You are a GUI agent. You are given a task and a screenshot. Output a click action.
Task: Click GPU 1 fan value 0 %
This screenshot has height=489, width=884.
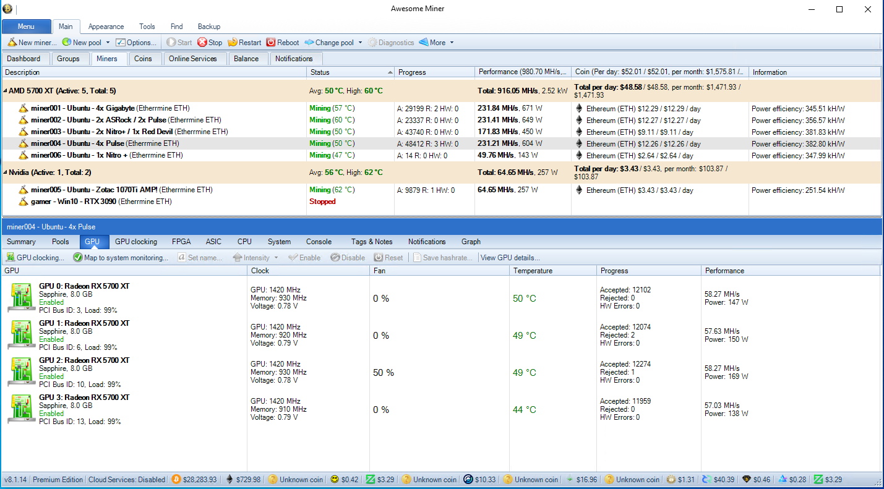click(381, 336)
